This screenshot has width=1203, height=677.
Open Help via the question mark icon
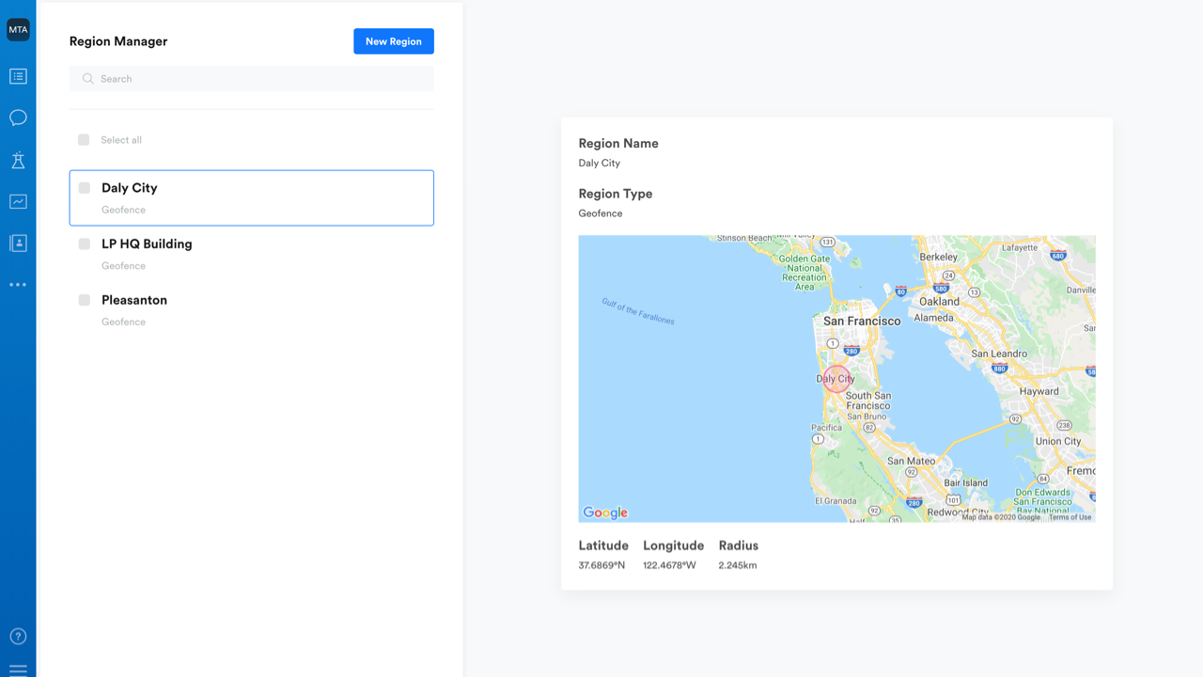18,636
